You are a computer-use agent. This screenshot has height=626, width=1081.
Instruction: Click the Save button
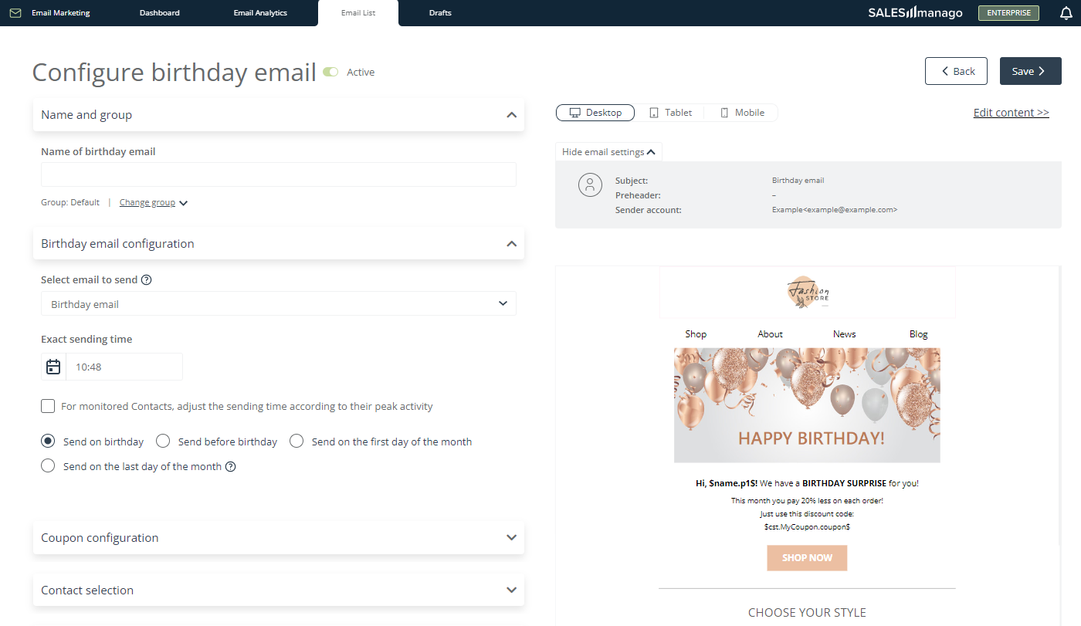coord(1031,71)
